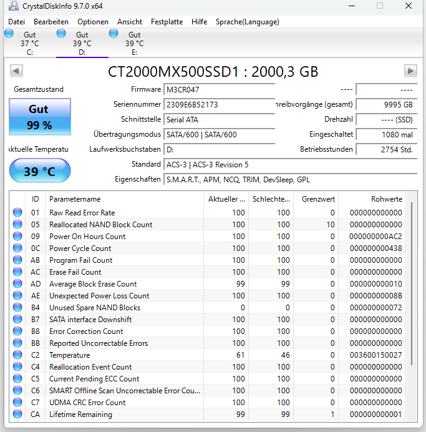Click status orb for Raw Read Error Rate
426x432 pixels.
tap(17, 212)
